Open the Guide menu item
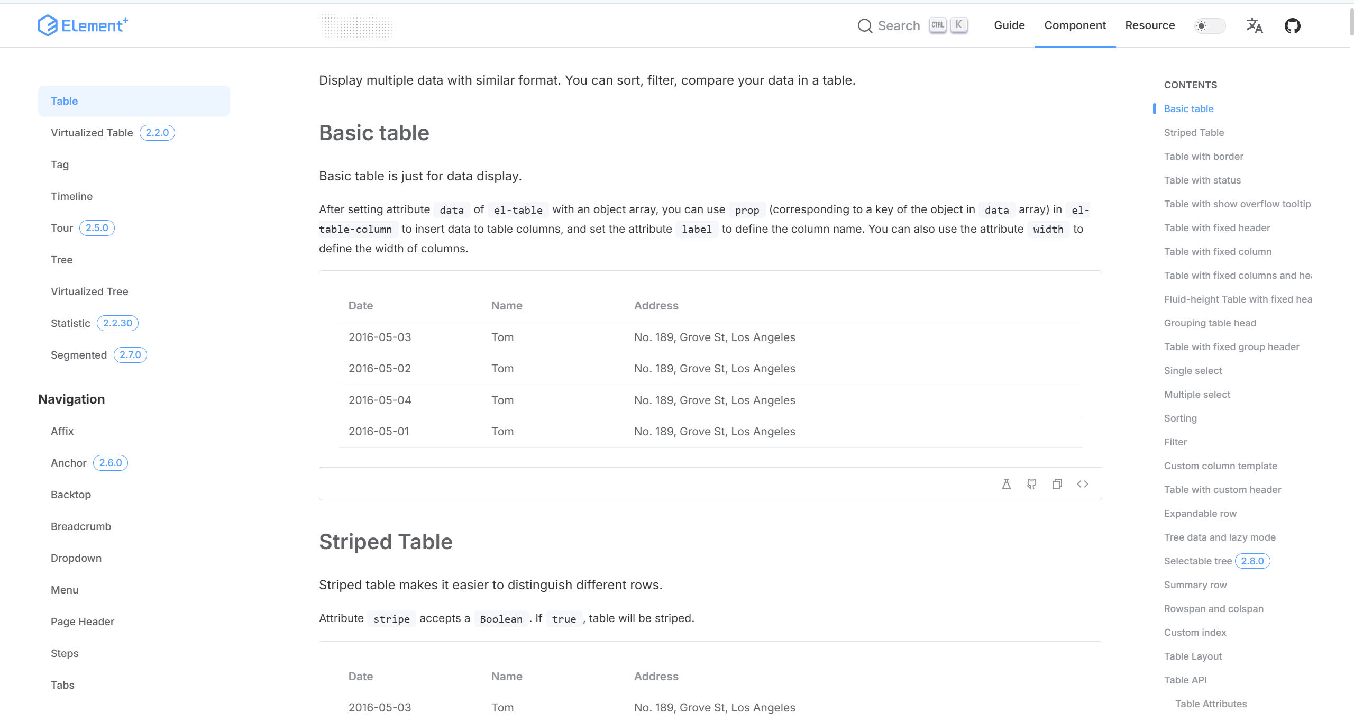The image size is (1354, 721). click(x=1009, y=25)
